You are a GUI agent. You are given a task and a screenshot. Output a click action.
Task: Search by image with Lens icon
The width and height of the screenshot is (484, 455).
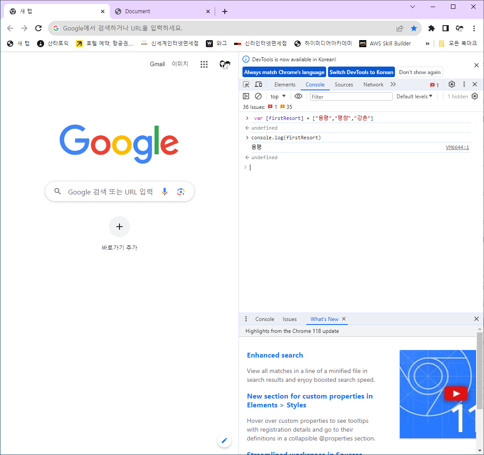click(181, 192)
